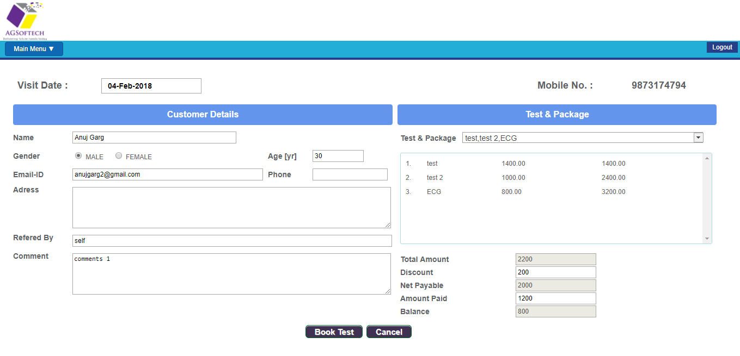Expand the Test & Package dropdown
Screen dimensions: 740x356
point(698,138)
